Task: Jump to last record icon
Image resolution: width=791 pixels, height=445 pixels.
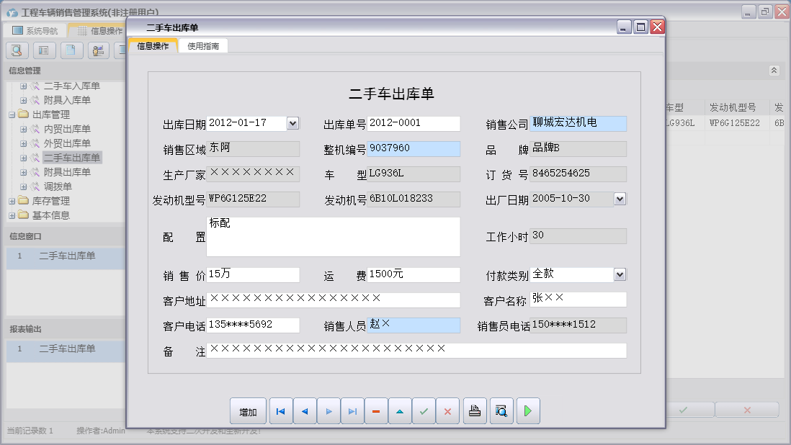Action: (352, 411)
